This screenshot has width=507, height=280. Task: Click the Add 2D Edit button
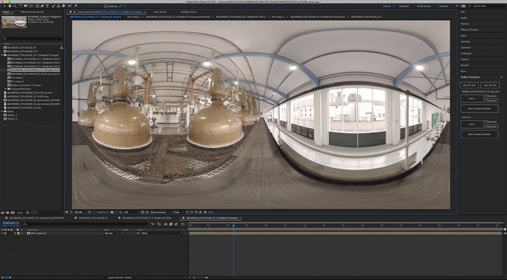point(469,85)
